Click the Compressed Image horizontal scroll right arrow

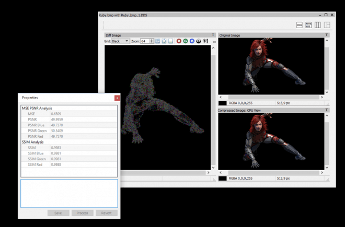tap(322, 173)
